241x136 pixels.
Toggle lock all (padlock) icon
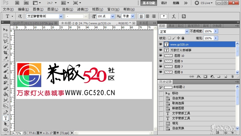coord(183,38)
